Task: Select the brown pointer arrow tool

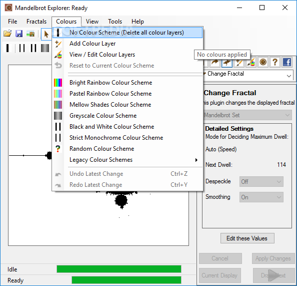Action: [x=46, y=34]
